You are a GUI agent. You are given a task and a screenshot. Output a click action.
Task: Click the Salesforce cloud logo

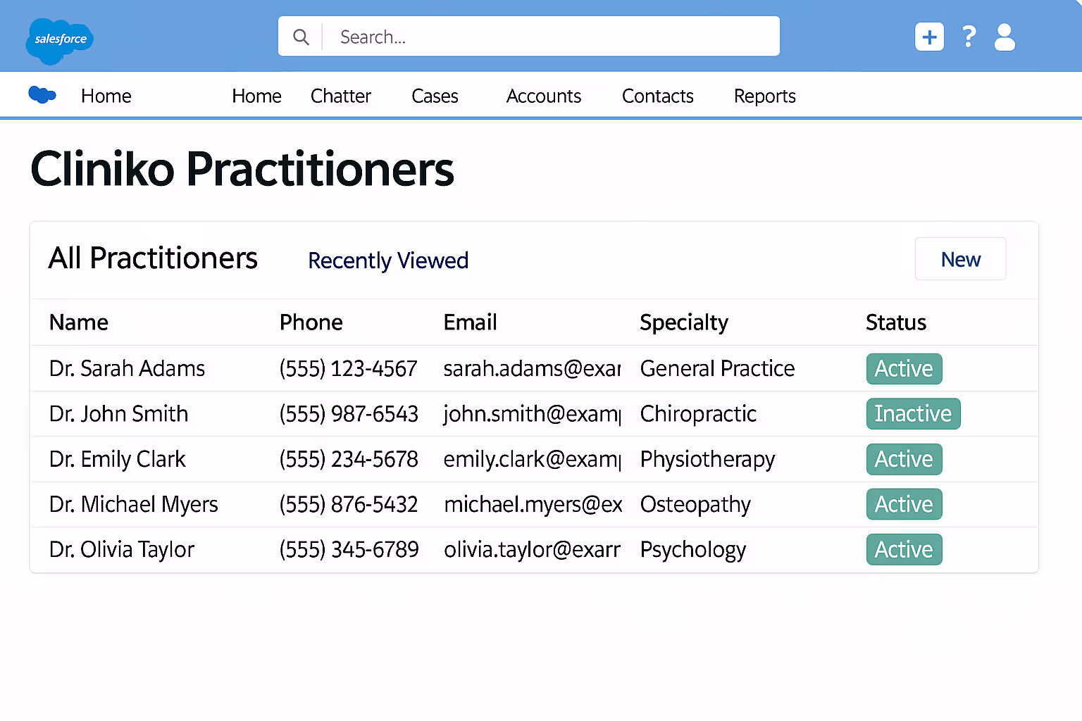point(60,41)
